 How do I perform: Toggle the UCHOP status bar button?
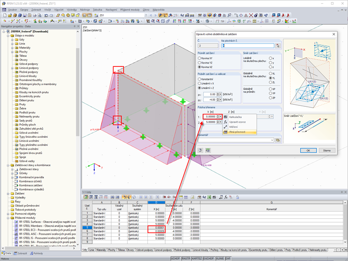click(x=175, y=259)
